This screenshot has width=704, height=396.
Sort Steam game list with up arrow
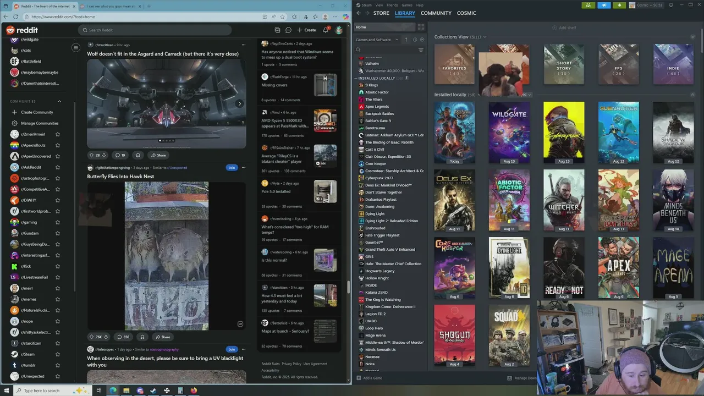click(x=406, y=40)
